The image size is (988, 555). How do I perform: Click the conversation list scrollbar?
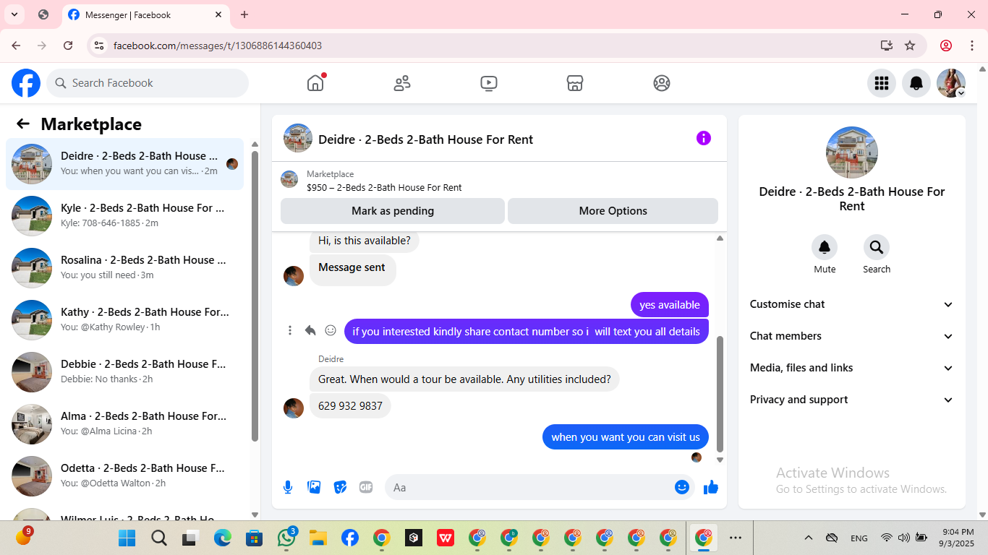(x=255, y=296)
